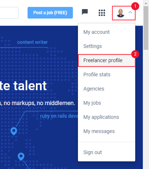Open the apps grid icon

[102, 13]
